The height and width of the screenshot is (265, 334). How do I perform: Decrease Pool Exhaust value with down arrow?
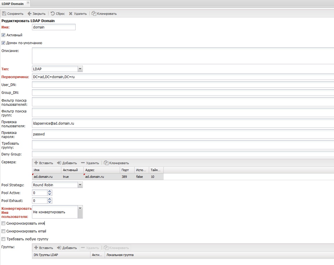pyautogui.click(x=49, y=202)
